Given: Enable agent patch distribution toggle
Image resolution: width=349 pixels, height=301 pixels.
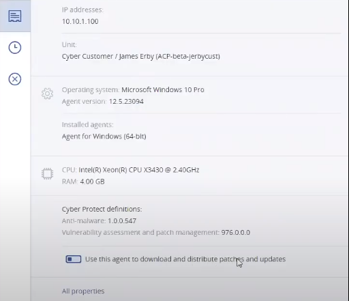Looking at the screenshot, I should coord(74,259).
